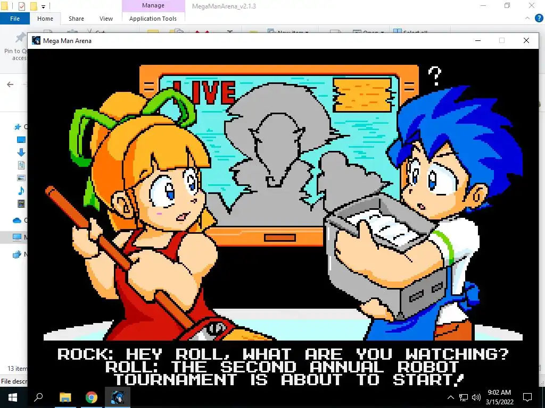This screenshot has height=408, width=545.
Task: Click the Pin to Quick access pushpin
Action: [x=21, y=38]
